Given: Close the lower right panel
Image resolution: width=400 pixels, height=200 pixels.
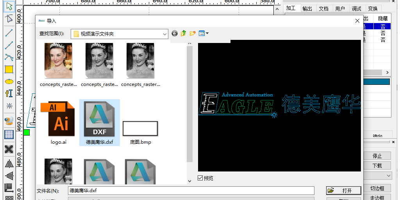Looking at the screenshot, I should click(394, 142).
